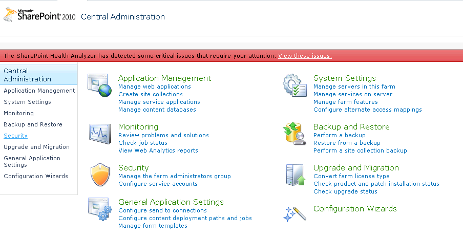The width and height of the screenshot is (463, 238).
Task: Select General Application Settings in left sidebar
Action: coord(32,161)
